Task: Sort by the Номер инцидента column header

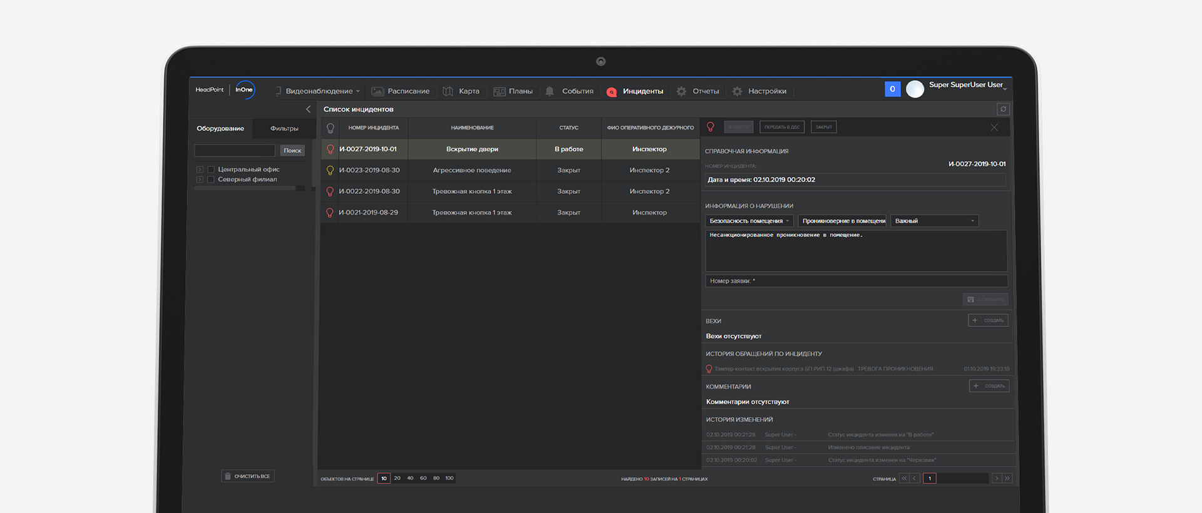Action: click(x=373, y=128)
